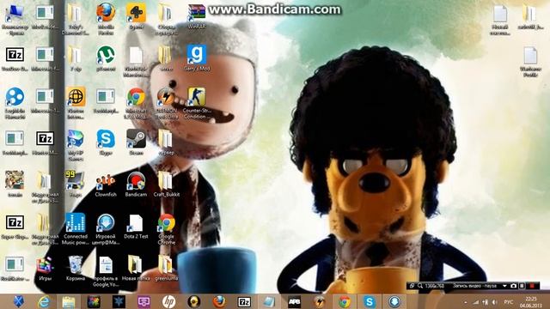Open the volume control in system tray

click(x=495, y=302)
